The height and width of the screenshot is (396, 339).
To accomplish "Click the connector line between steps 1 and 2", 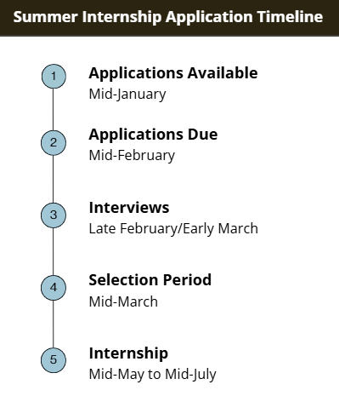I will pyautogui.click(x=54, y=110).
